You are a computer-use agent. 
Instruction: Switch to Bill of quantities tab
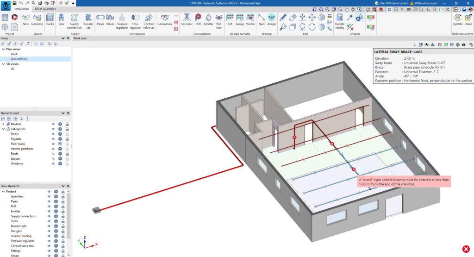pyautogui.click(x=45, y=9)
